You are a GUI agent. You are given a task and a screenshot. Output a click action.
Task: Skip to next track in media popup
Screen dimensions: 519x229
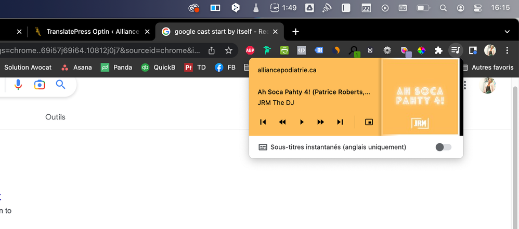click(340, 122)
